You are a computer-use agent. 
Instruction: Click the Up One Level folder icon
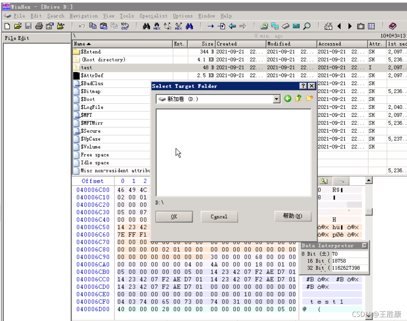pos(299,98)
